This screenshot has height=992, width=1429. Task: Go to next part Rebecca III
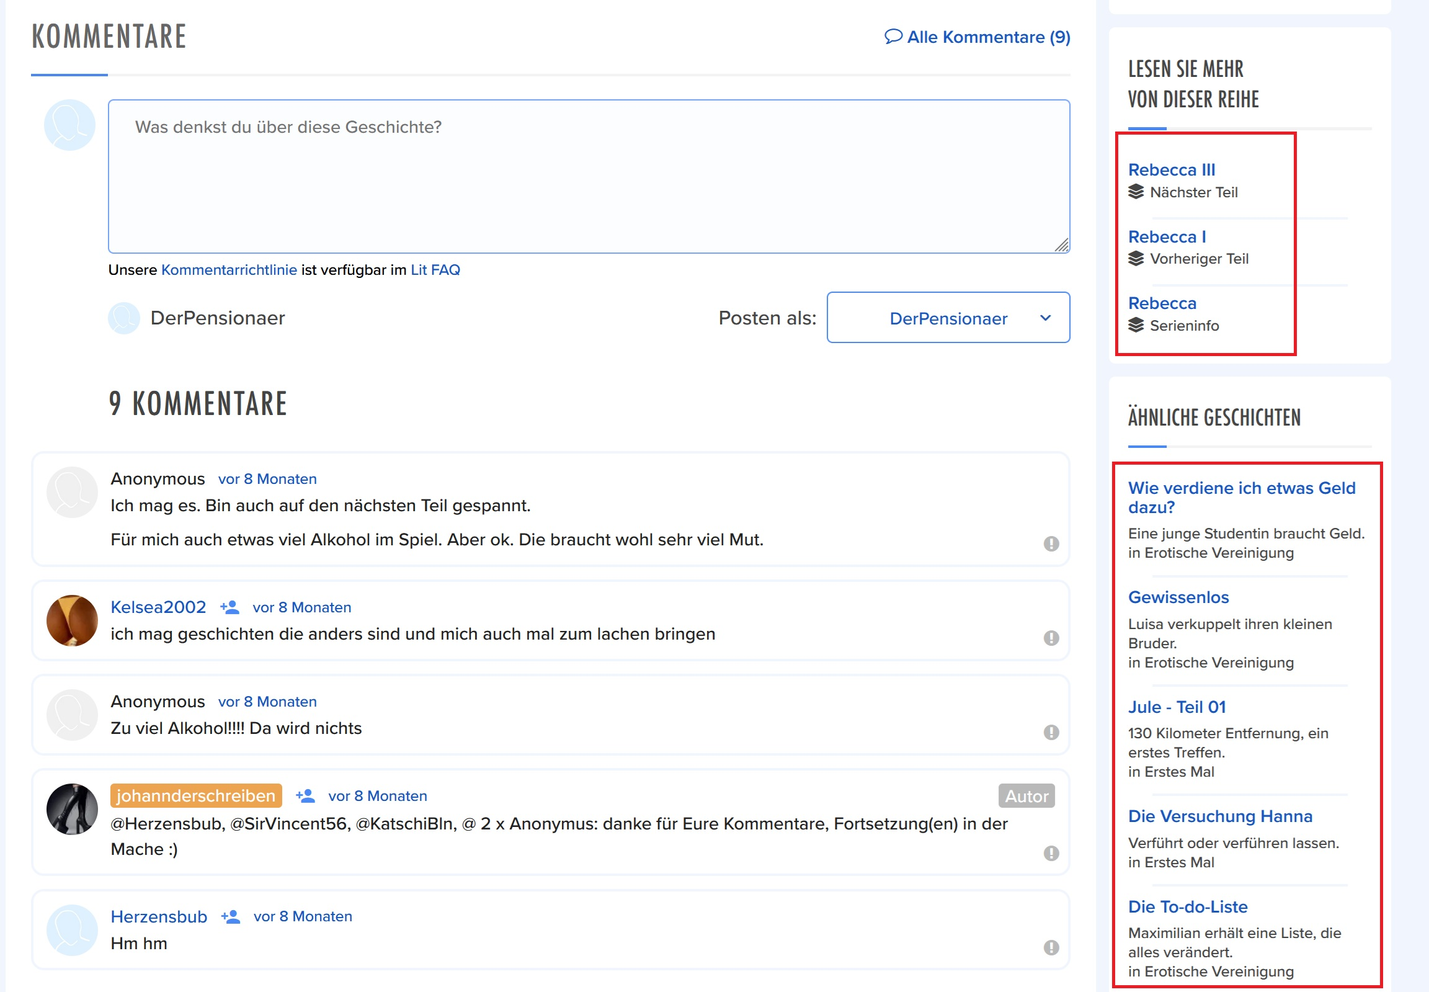point(1171,170)
